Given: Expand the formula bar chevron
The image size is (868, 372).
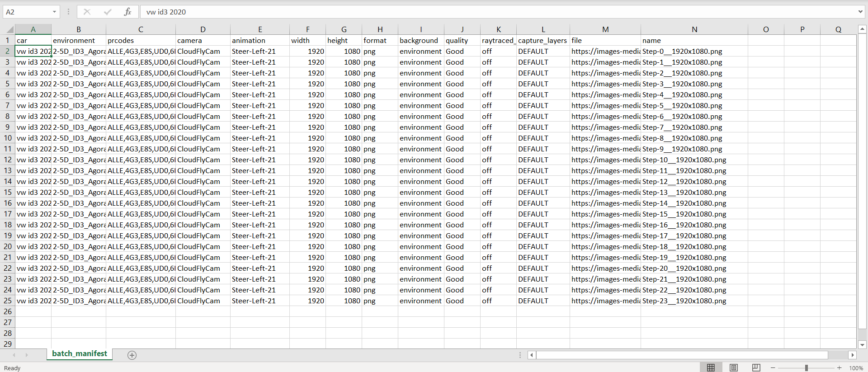Looking at the screenshot, I should 860,12.
